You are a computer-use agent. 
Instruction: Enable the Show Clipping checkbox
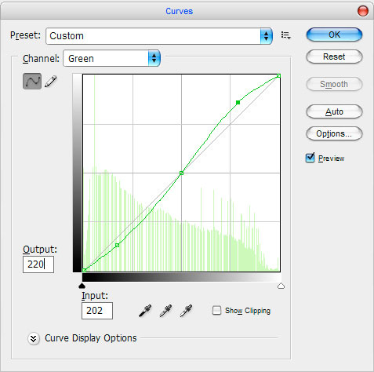point(216,311)
